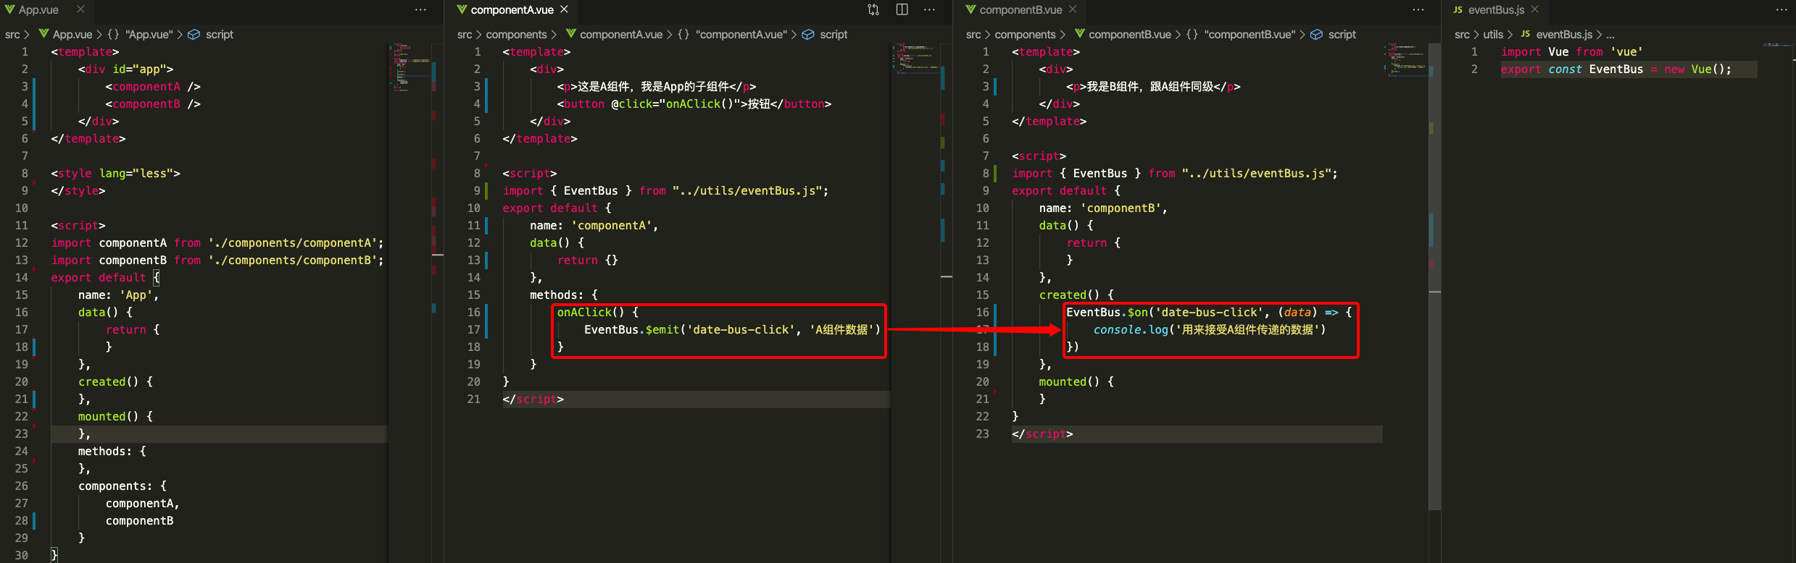Switch to the App.vue tab
This screenshot has width=1796, height=563.
38,9
